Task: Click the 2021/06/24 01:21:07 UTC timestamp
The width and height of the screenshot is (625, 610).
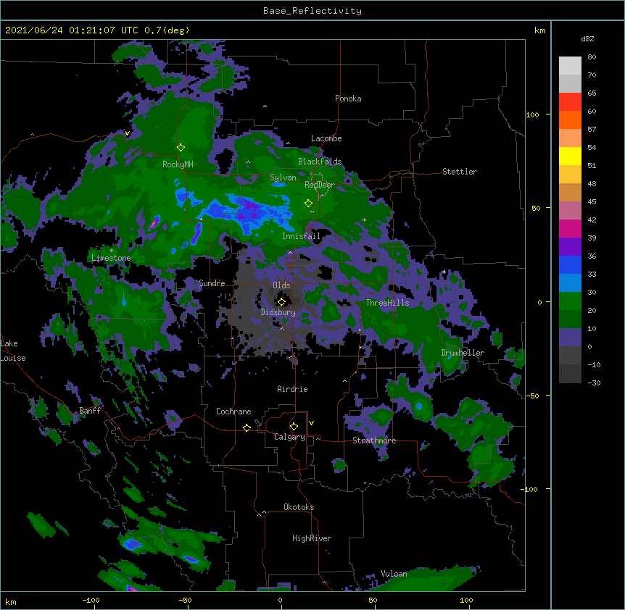Action: coord(97,30)
